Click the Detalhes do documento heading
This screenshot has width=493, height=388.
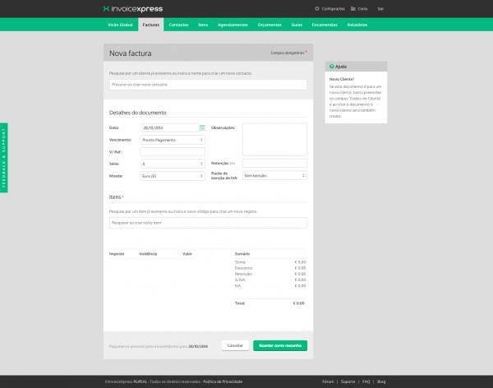coord(137,113)
